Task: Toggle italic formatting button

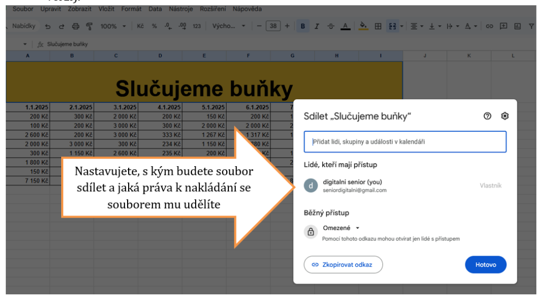Action: 317,26
